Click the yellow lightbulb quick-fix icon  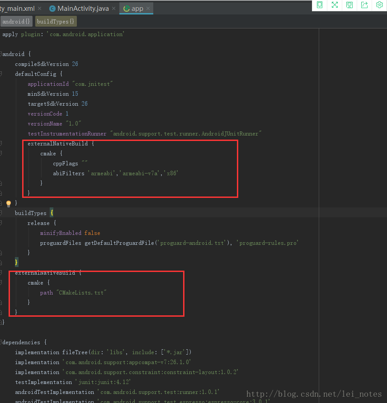[x=9, y=204]
